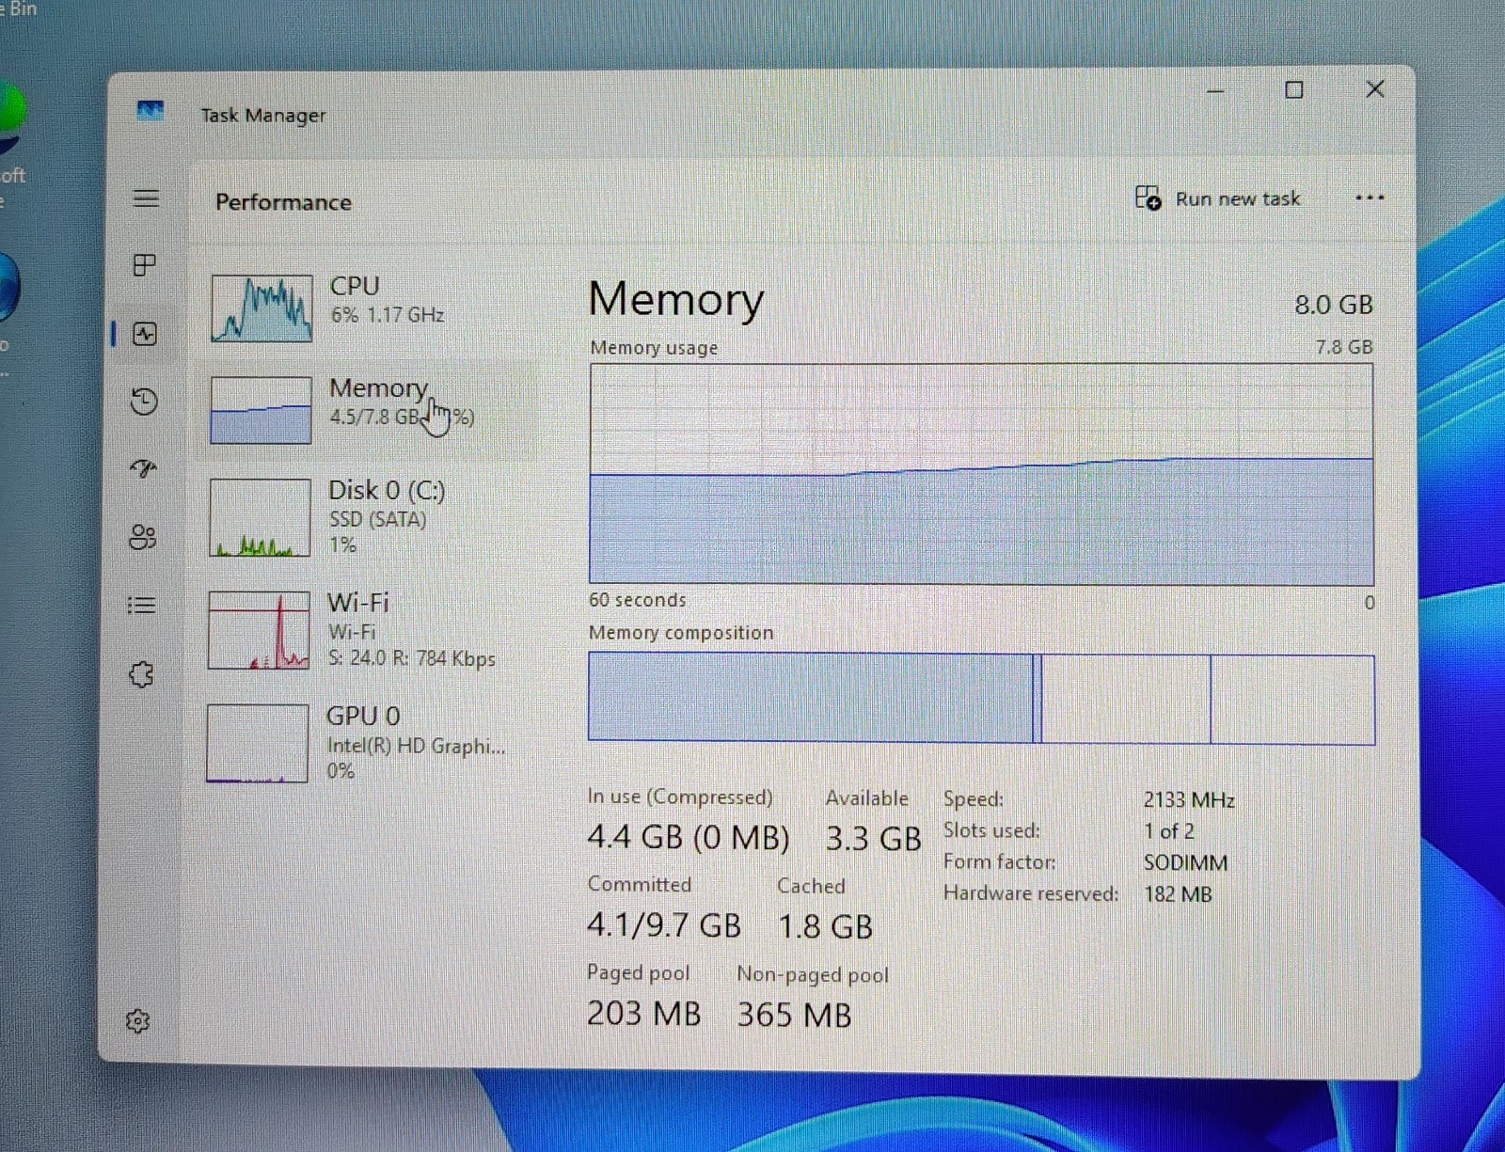Screen dimensions: 1505x1152
Task: Click the Memory usage label
Action: click(x=654, y=348)
